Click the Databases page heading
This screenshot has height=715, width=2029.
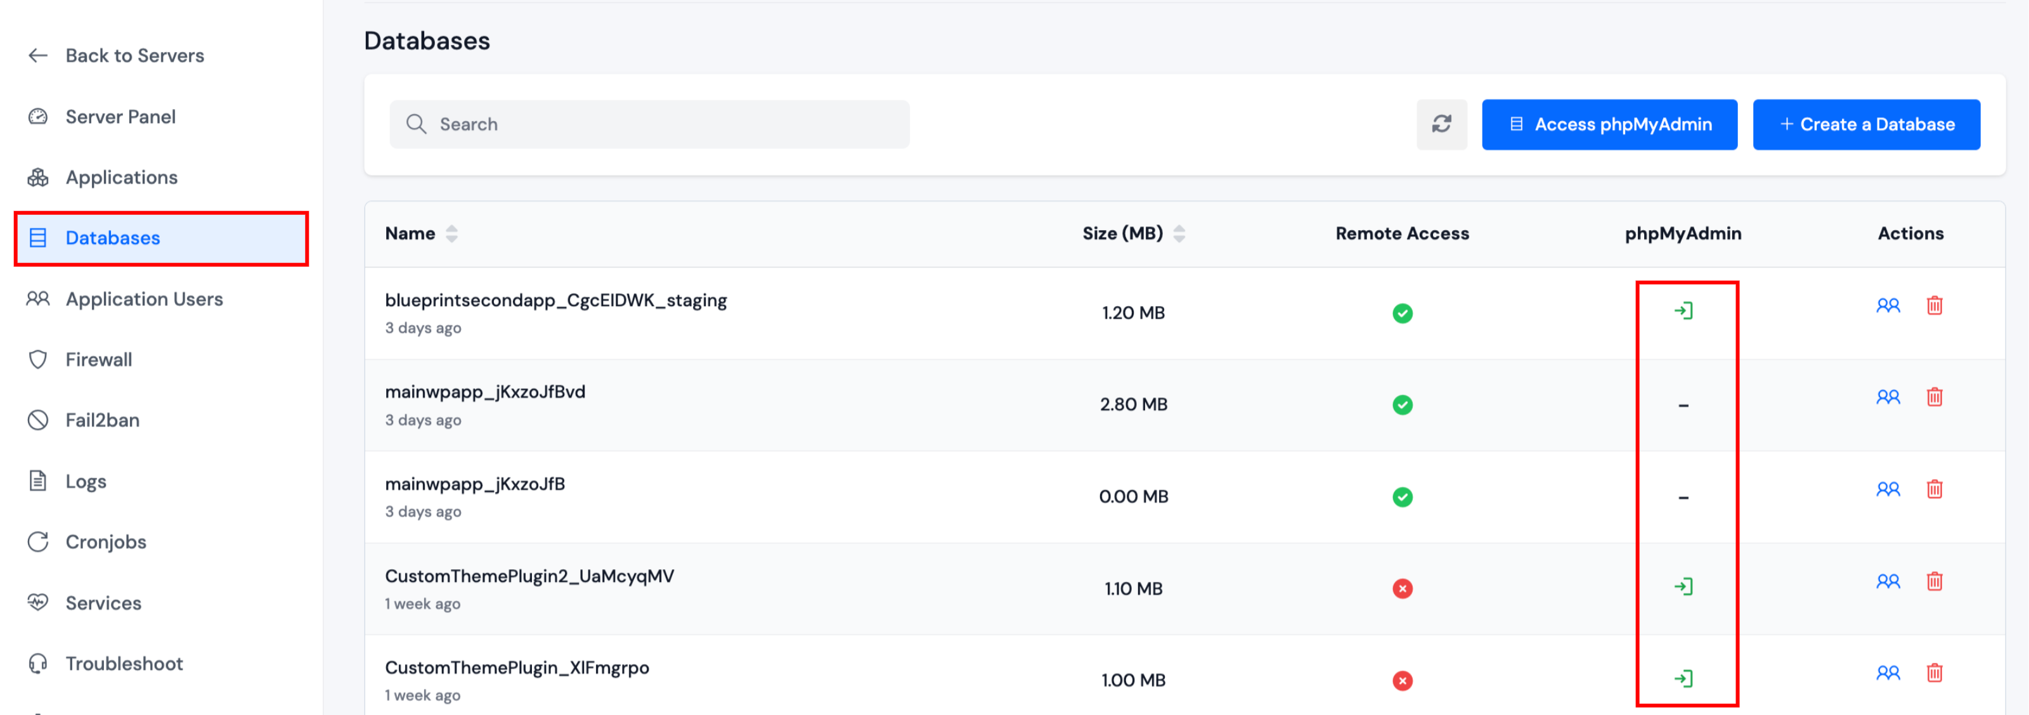[x=427, y=41]
